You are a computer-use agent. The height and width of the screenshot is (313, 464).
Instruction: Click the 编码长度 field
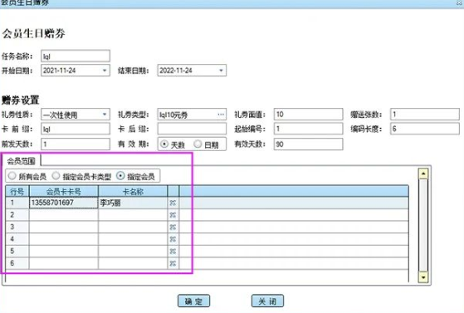pyautogui.click(x=425, y=130)
